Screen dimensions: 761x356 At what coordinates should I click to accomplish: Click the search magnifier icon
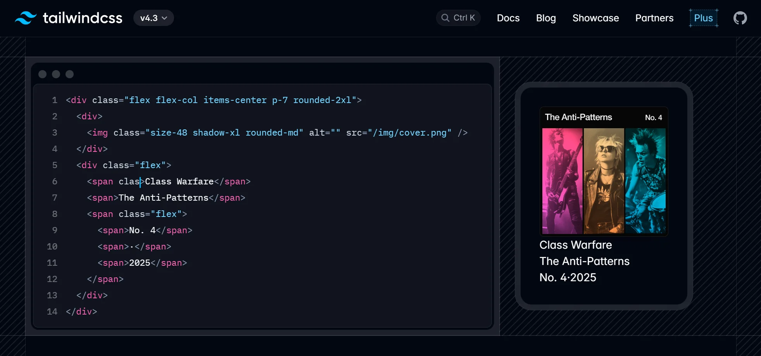point(445,18)
